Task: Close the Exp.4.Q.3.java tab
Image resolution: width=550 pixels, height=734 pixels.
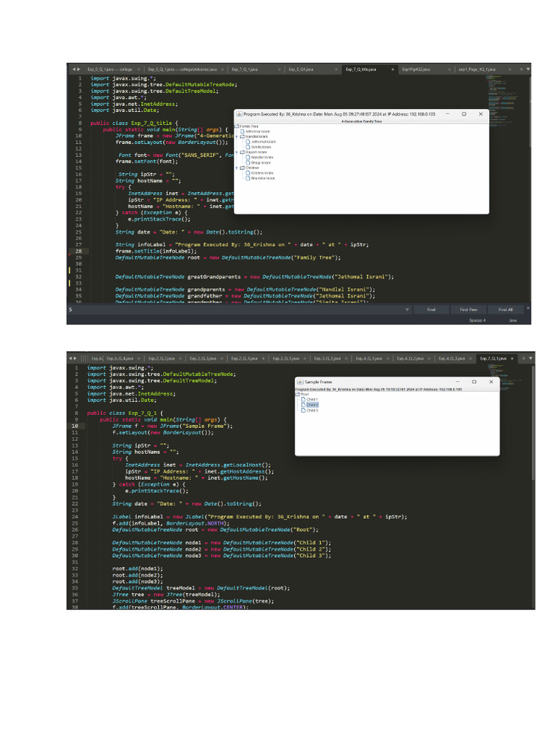Action: click(x=470, y=358)
